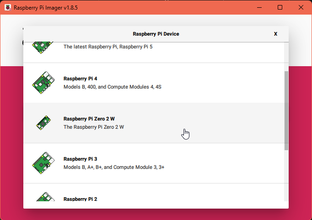Click the Raspberry Pi Zero 2 W board icon
The height and width of the screenshot is (220, 312).
click(x=43, y=123)
